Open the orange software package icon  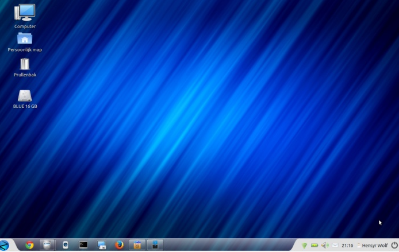click(137, 245)
